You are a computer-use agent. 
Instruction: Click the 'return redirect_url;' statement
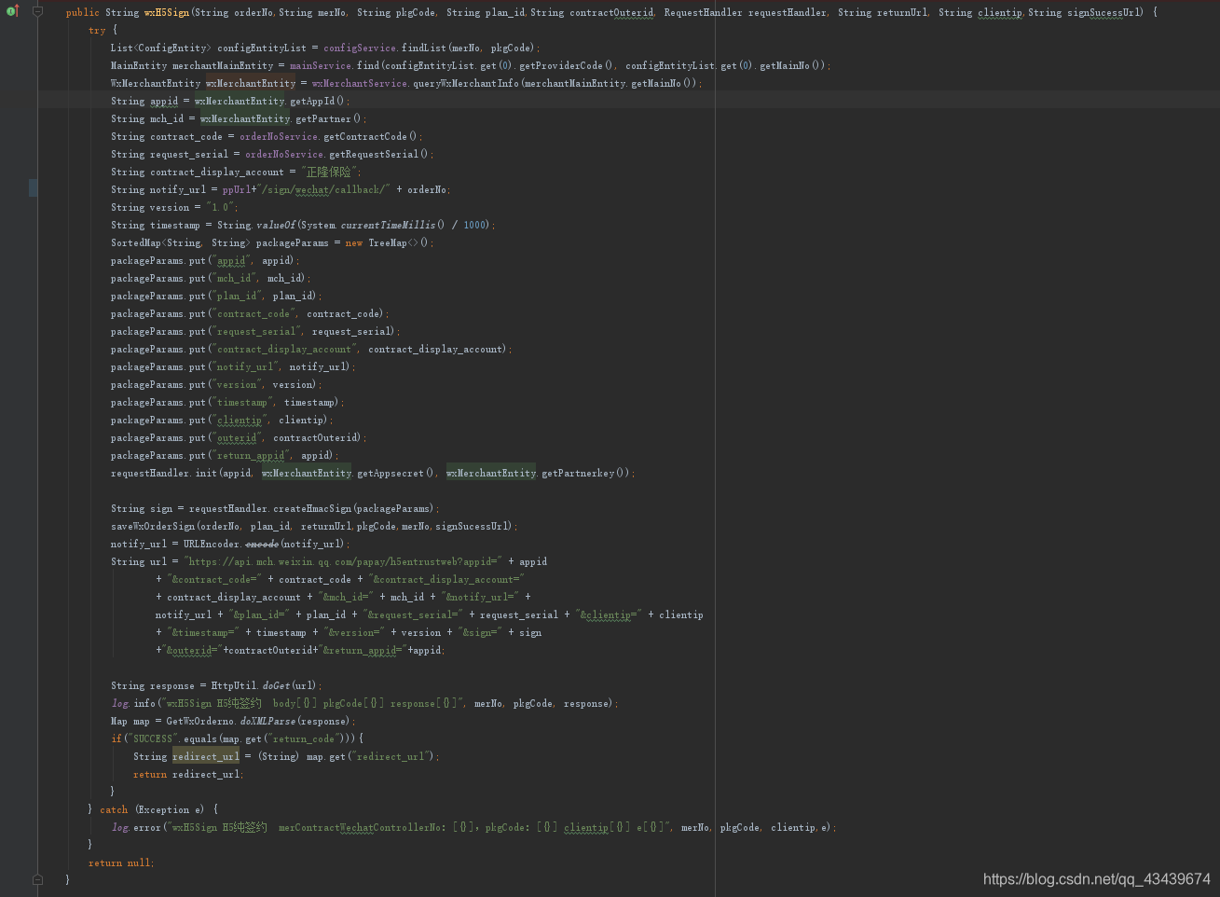coord(188,774)
